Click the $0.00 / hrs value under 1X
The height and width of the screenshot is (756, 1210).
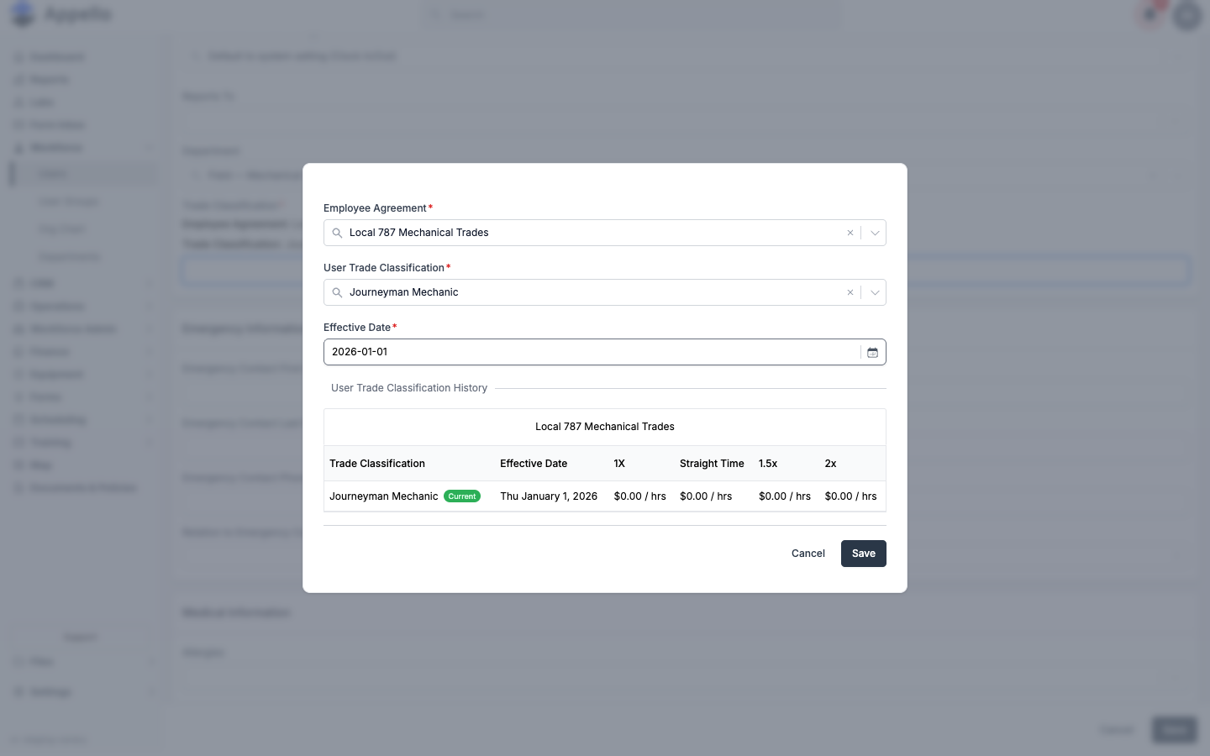pyautogui.click(x=639, y=496)
